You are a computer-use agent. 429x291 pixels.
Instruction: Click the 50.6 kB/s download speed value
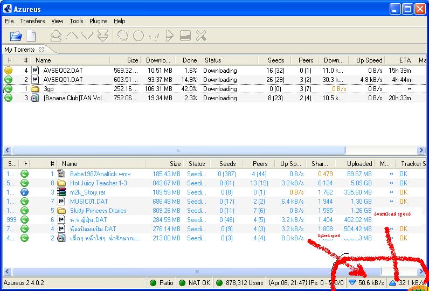click(x=371, y=283)
